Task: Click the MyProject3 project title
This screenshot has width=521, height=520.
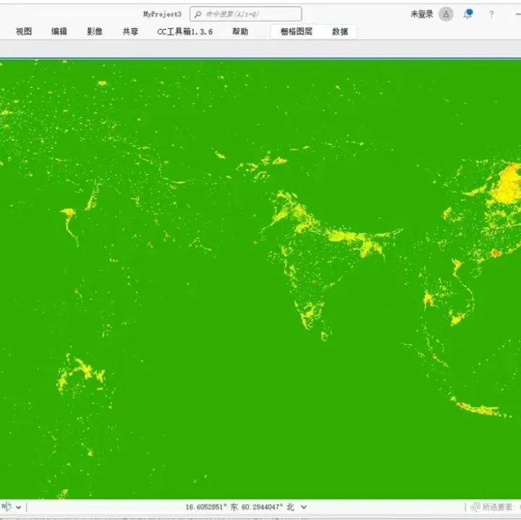Action: pos(162,14)
